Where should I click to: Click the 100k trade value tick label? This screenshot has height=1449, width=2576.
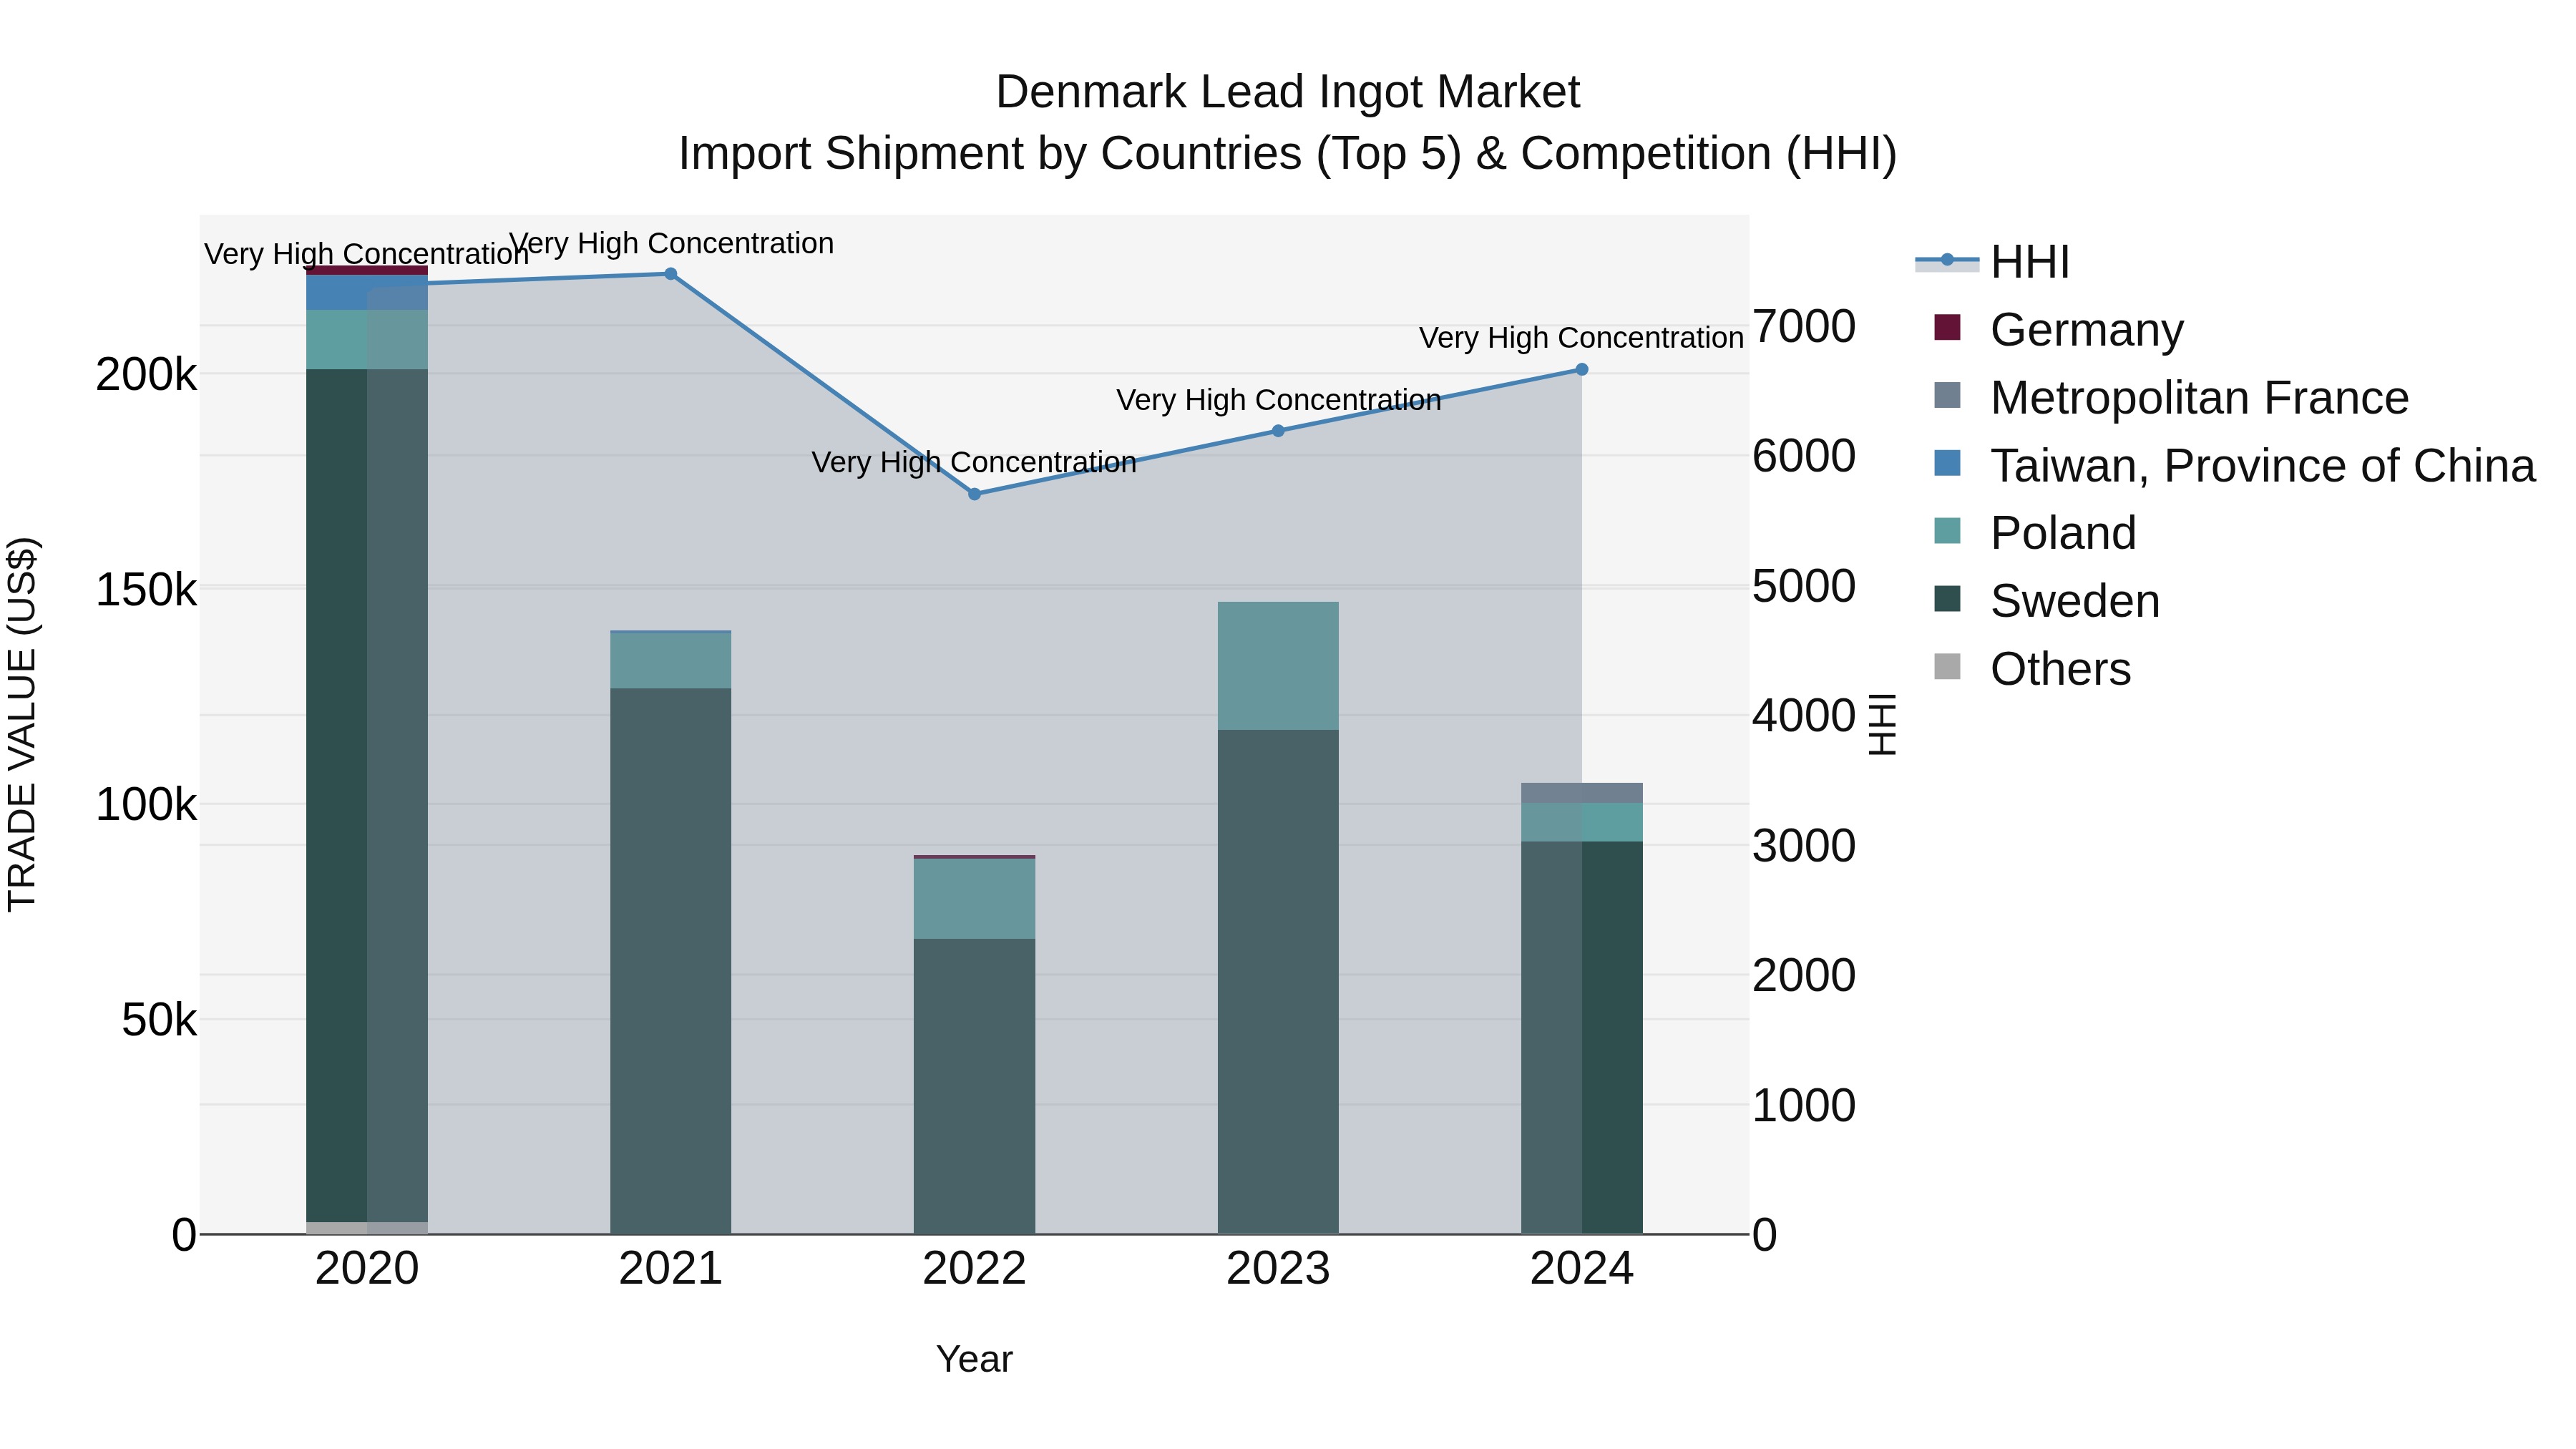coord(146,805)
